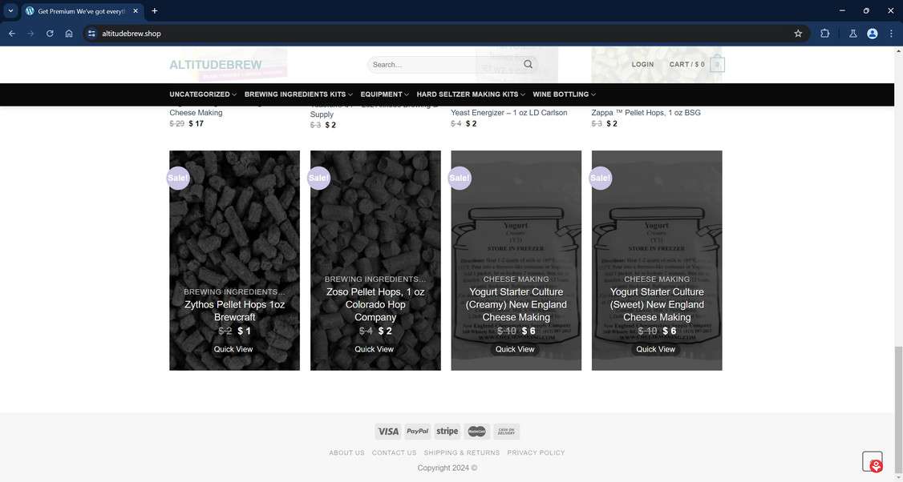This screenshot has width=903, height=482.
Task: Quick View Yogurt Starter Culture Sweet
Action: click(x=655, y=349)
